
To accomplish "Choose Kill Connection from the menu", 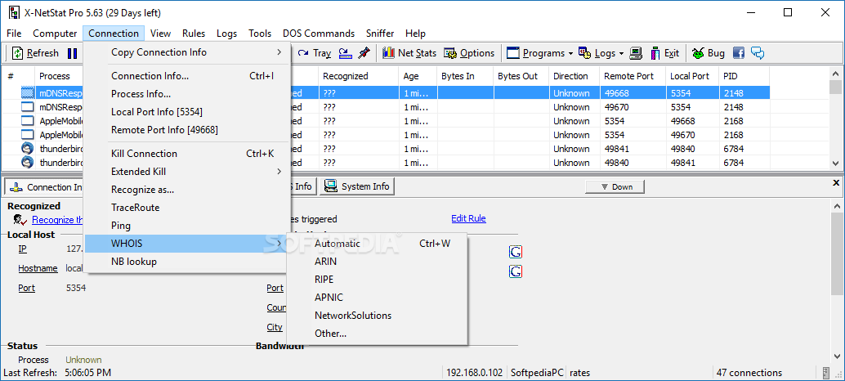I will [187, 154].
